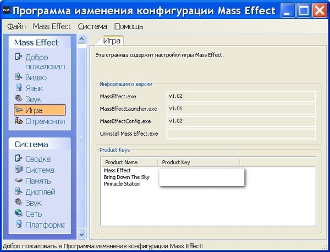Screen dimensions: 330x252
Task: Click the speaker icon beside Звук under Mass Effect
Action: pos(18,98)
